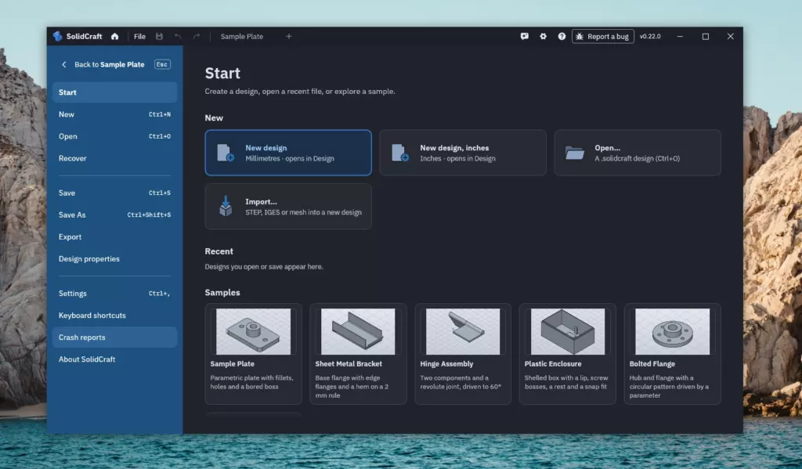Open Design properties from sidebar

click(x=114, y=259)
